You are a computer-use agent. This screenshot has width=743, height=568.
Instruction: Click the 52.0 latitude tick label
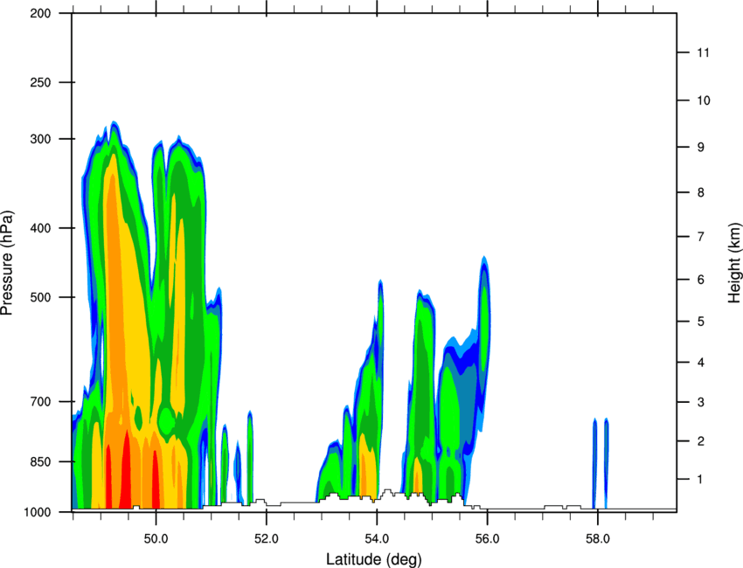pyautogui.click(x=267, y=539)
